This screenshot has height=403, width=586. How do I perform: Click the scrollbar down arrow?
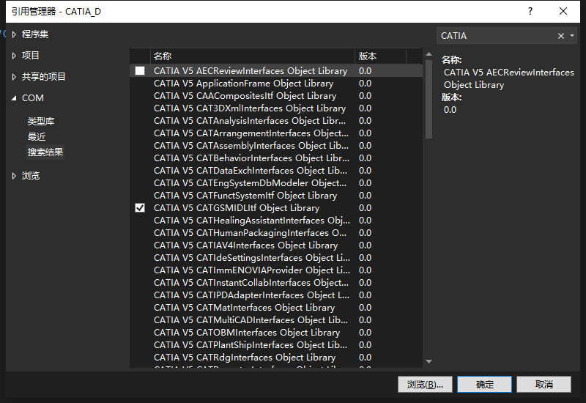pos(429,361)
